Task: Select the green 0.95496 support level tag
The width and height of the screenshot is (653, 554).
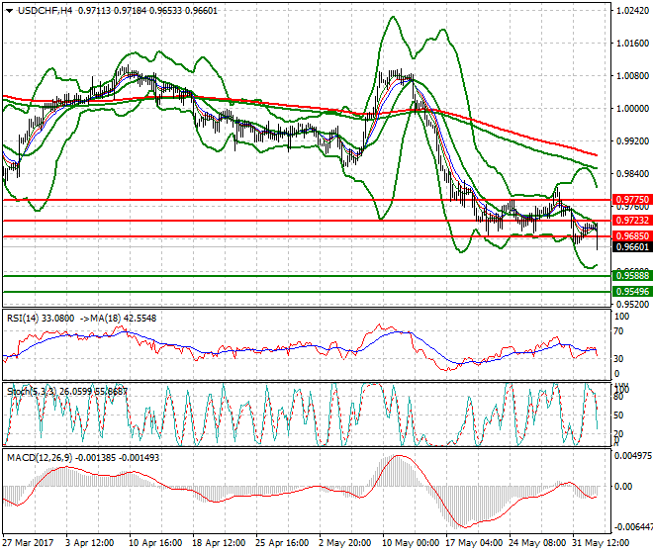Action: (631, 292)
